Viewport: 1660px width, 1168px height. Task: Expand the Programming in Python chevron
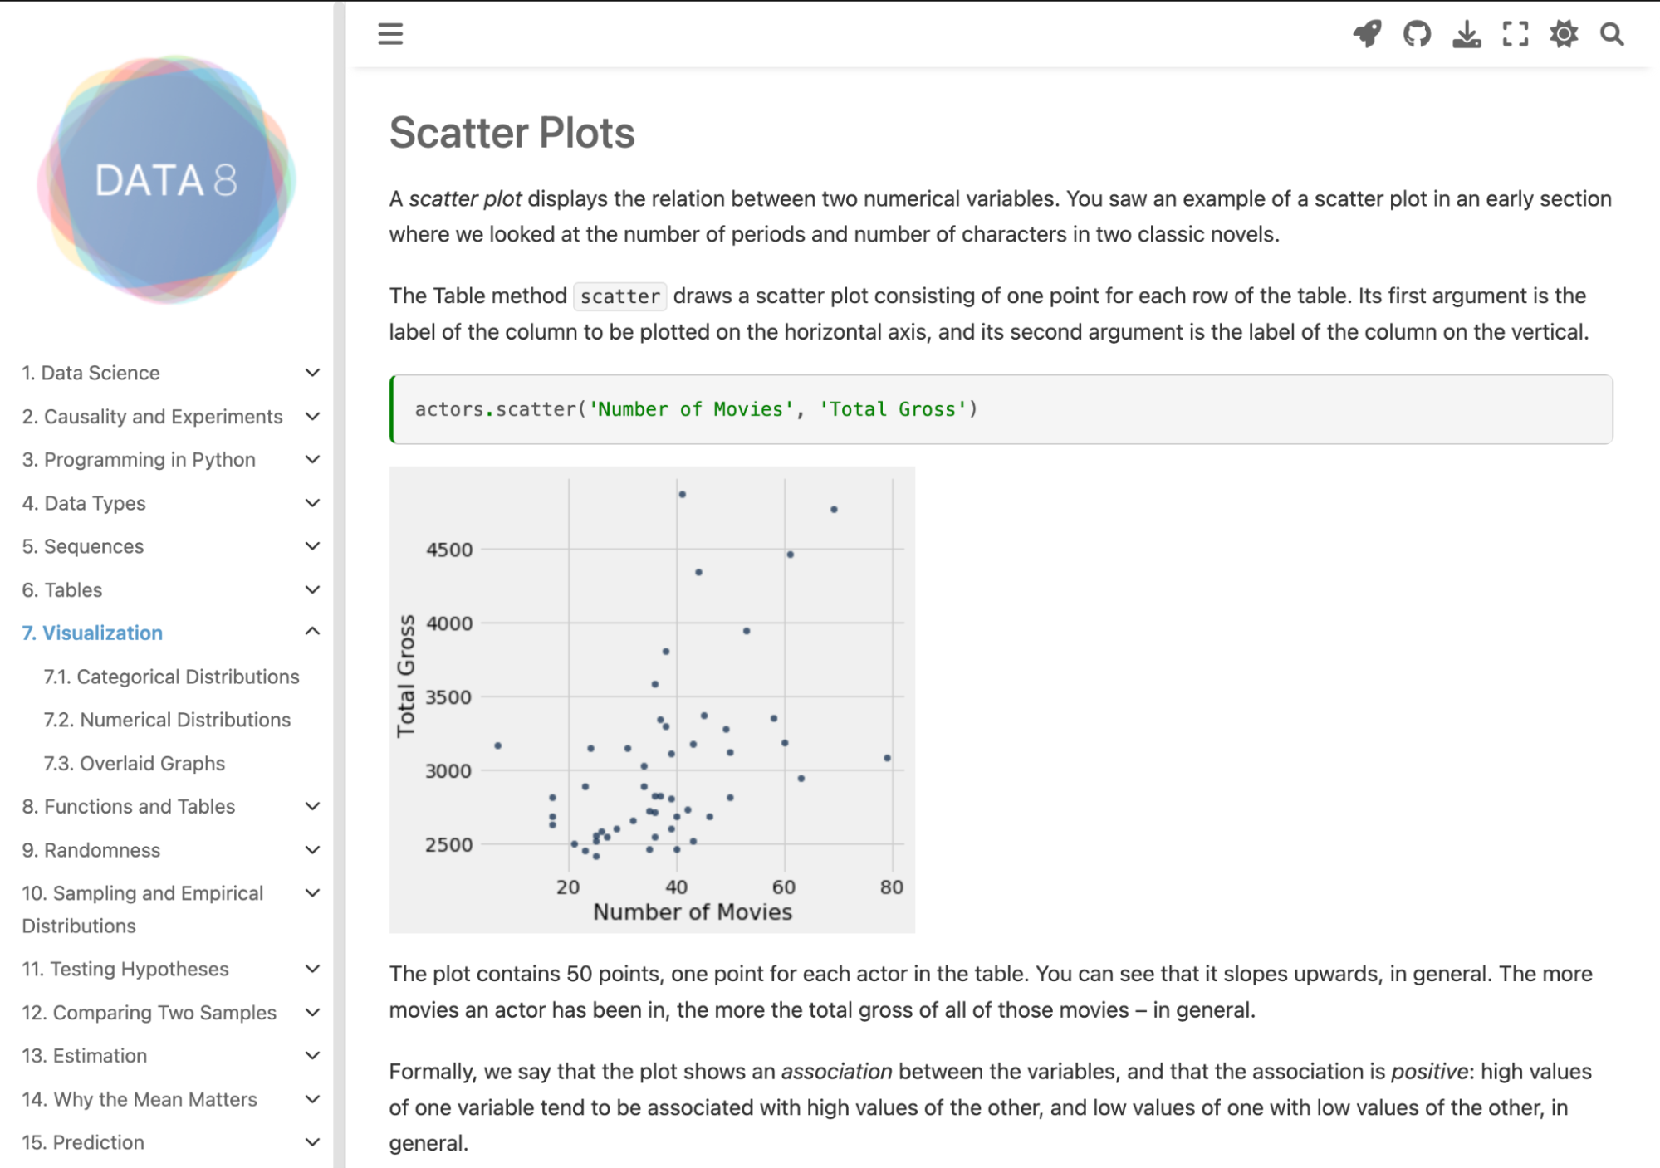(x=312, y=459)
